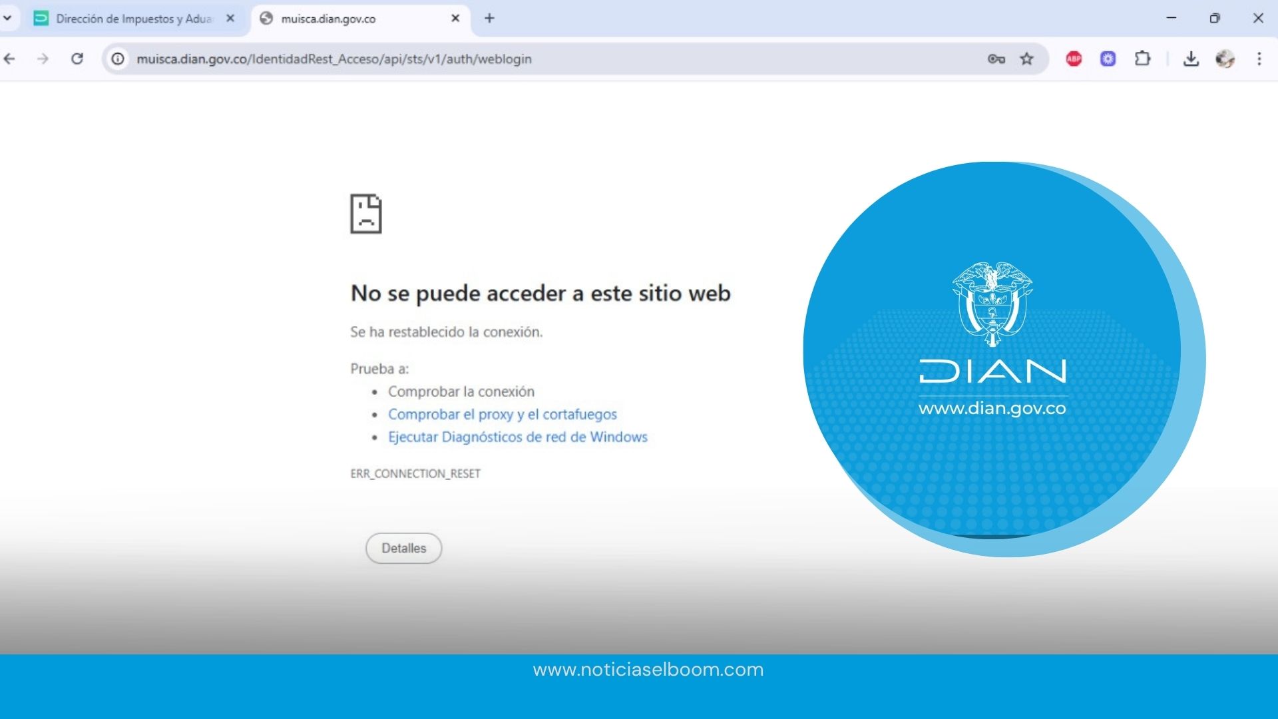Open the saved passwords key icon

click(996, 59)
